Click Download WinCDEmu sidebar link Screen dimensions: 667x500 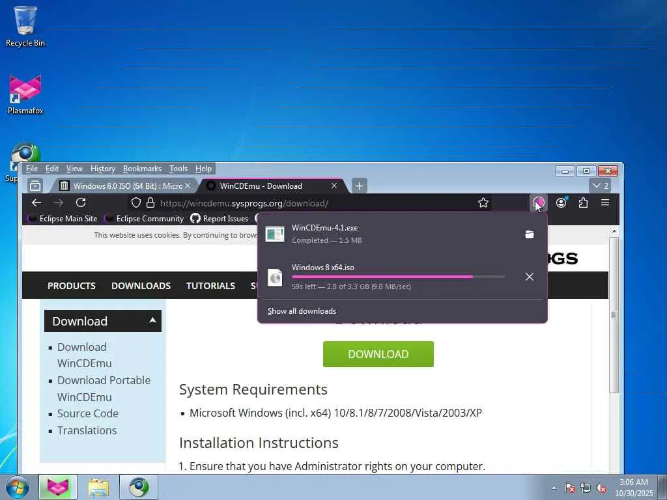click(84, 355)
